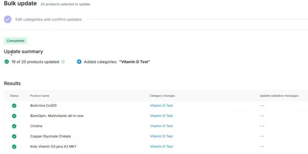Screen dimensions: 308x154
Task: Click status check icon for Copper Glycinate Chelate
Action: (14, 136)
